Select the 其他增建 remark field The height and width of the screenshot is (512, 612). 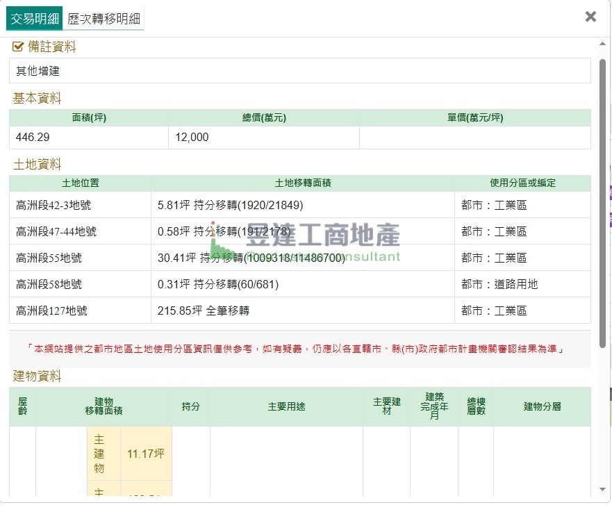pyautogui.click(x=300, y=71)
